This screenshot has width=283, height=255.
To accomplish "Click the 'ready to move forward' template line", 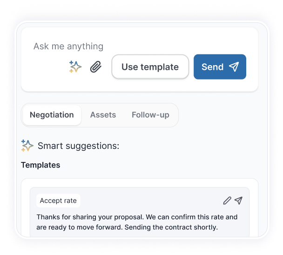I will [x=127, y=228].
